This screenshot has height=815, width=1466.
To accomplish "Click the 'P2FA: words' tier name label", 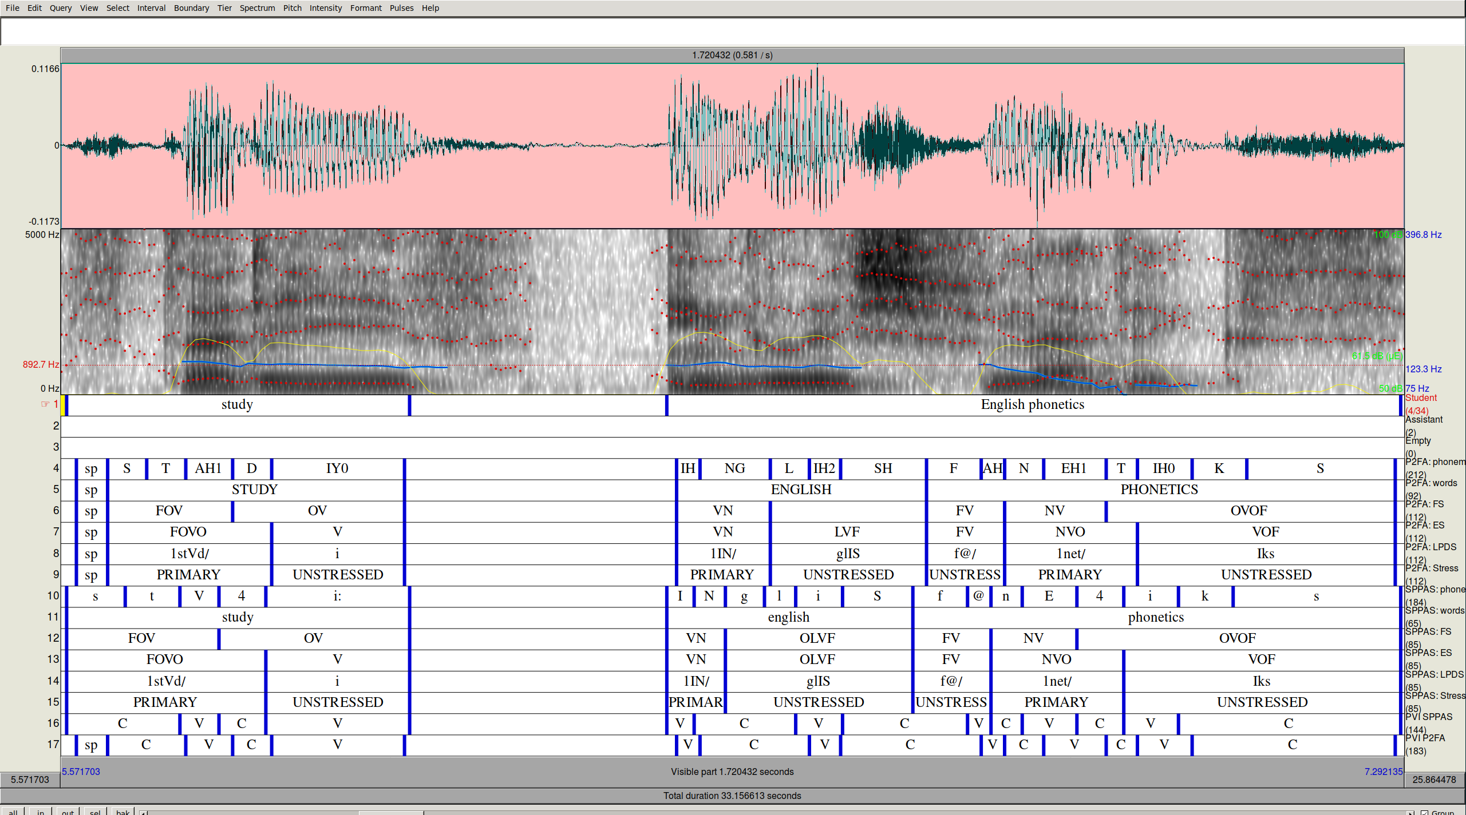I will [x=1431, y=483].
